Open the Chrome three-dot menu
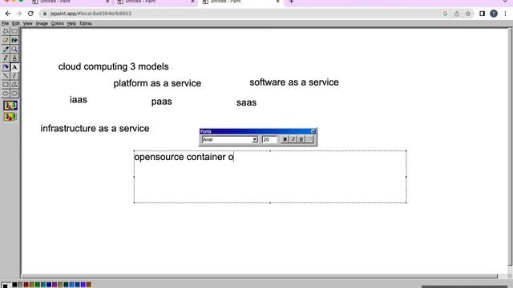Image resolution: width=513 pixels, height=288 pixels. click(x=506, y=14)
